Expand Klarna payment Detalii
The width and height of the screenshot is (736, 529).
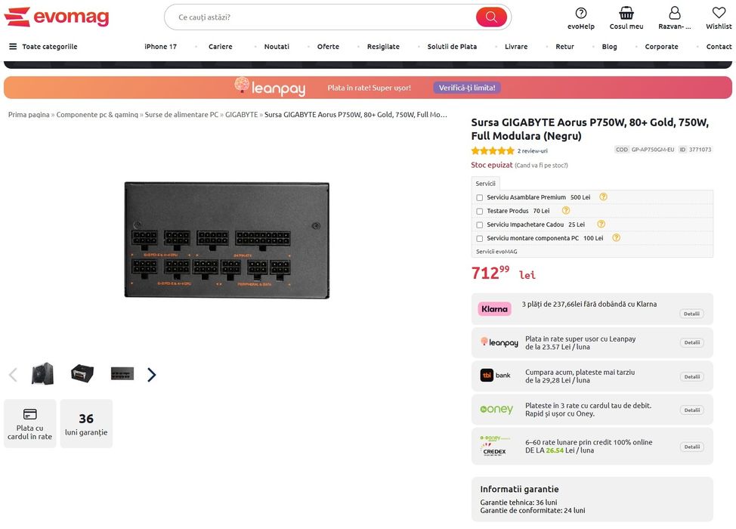(691, 314)
